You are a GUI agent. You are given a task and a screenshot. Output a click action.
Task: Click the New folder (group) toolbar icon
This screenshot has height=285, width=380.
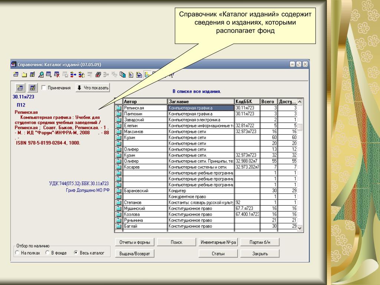pos(24,75)
